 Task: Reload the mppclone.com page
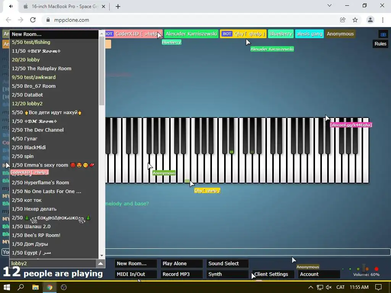coord(33,20)
